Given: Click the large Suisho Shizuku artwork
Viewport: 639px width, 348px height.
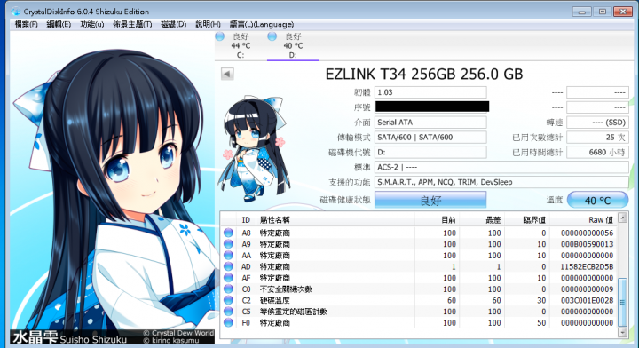Looking at the screenshot, I should (x=112, y=187).
